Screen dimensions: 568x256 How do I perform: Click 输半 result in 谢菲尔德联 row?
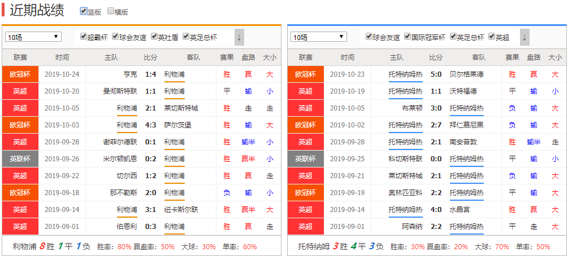pyautogui.click(x=248, y=142)
